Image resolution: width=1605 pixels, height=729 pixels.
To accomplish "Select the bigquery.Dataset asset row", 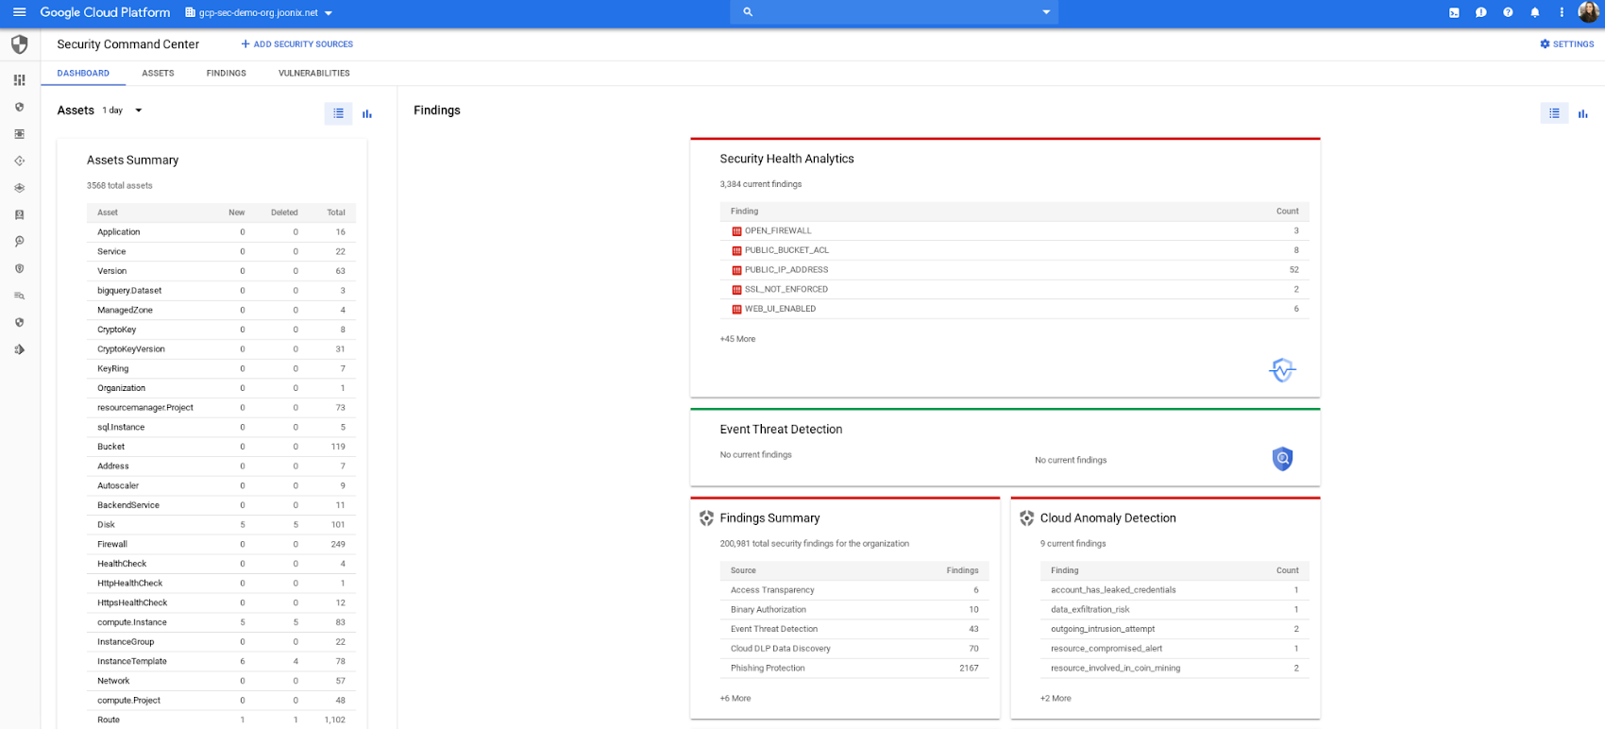I will click(x=221, y=291).
